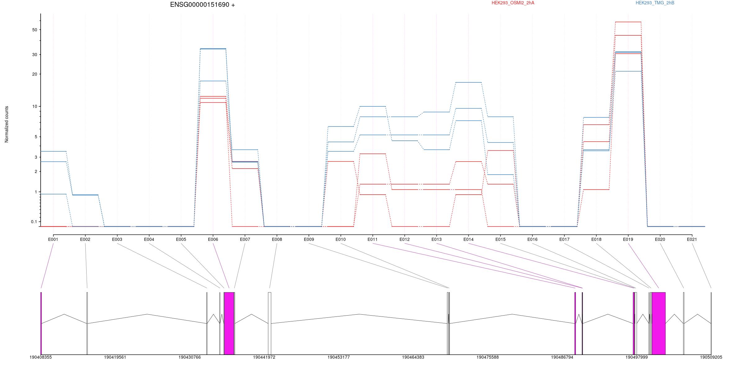Screen dimensions: 745x372
Task: Click exon label E003
Action: tap(117, 239)
